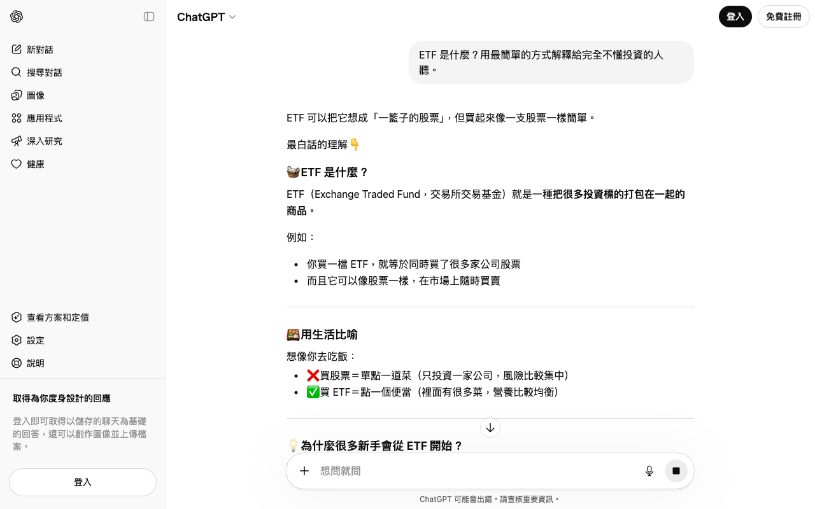815x509 pixels.
Task: Open the 健康 health section
Action: click(36, 164)
